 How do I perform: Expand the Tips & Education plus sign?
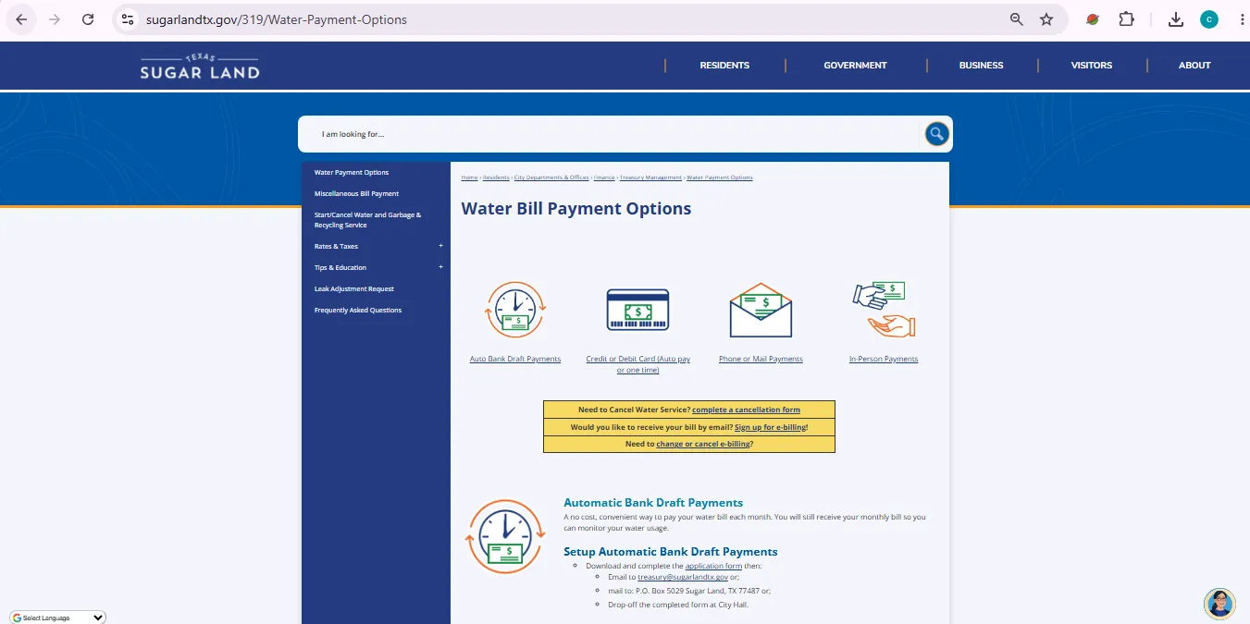point(440,267)
